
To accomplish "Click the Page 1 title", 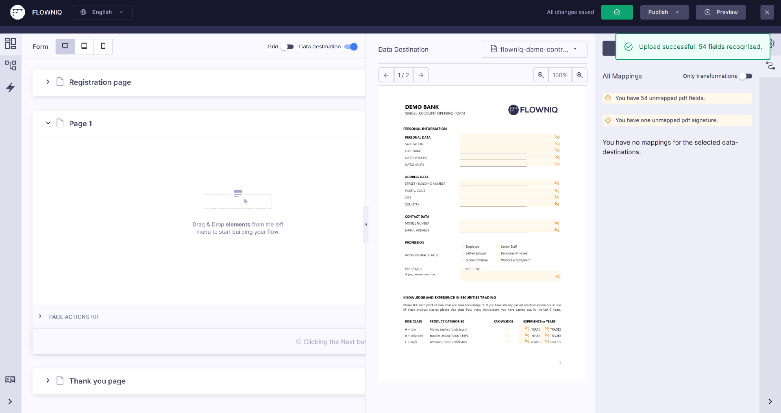I will 80,123.
